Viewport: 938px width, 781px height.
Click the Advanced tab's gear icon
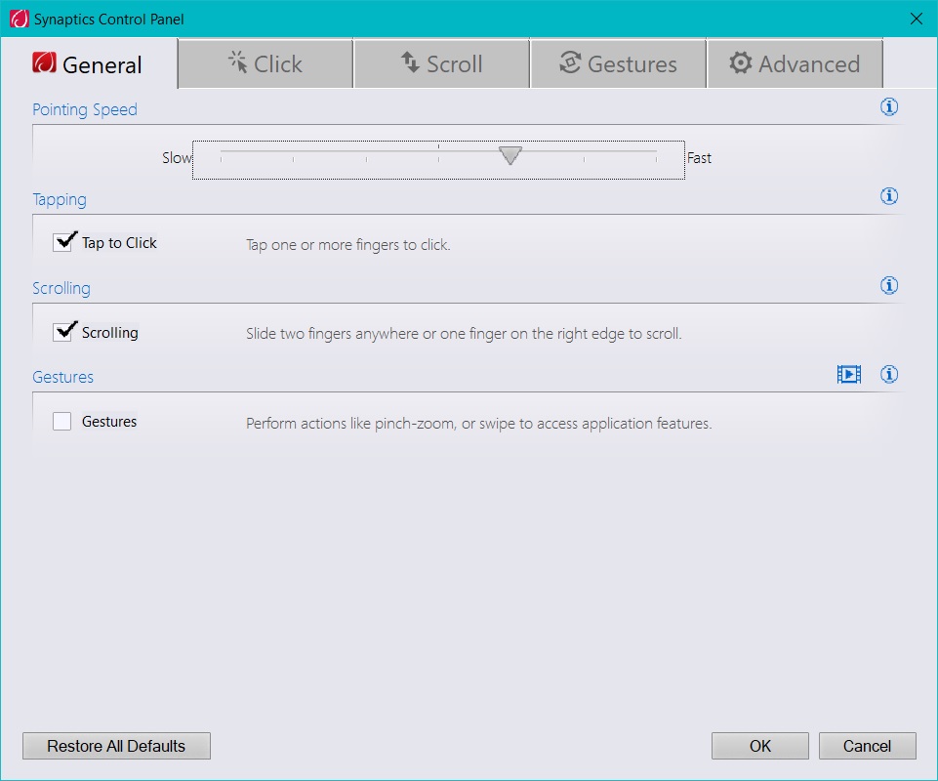click(742, 62)
